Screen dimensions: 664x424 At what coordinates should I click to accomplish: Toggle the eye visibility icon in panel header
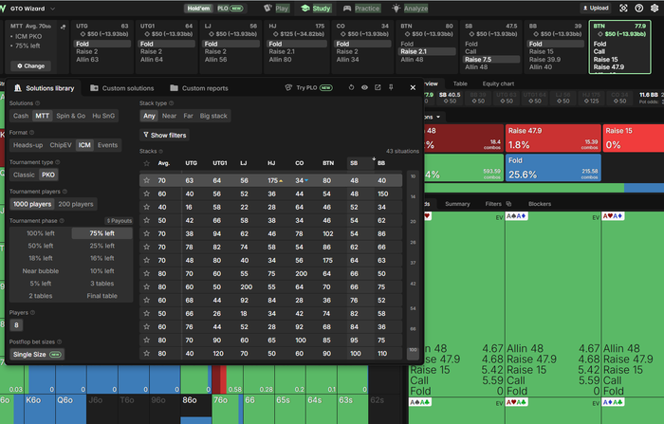(x=364, y=87)
